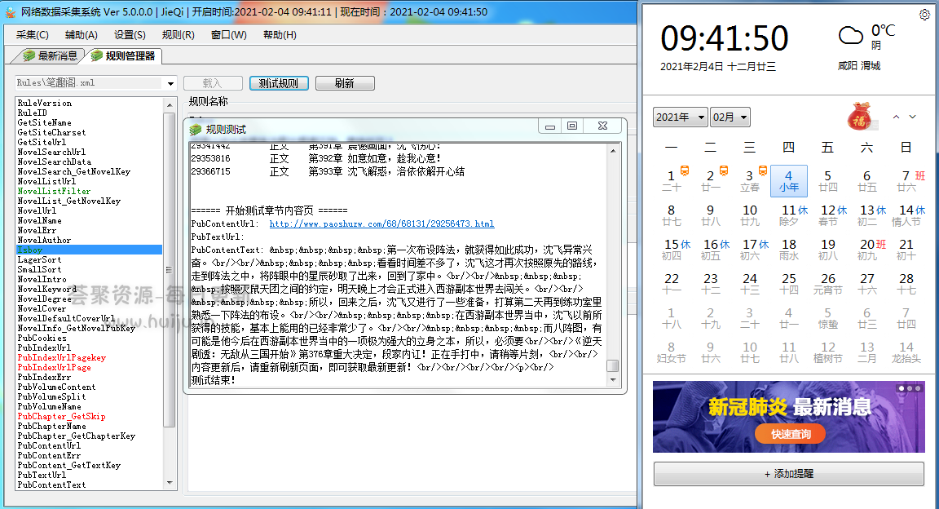Maximize the 规则测试 window
The image size is (939, 509).
[572, 126]
